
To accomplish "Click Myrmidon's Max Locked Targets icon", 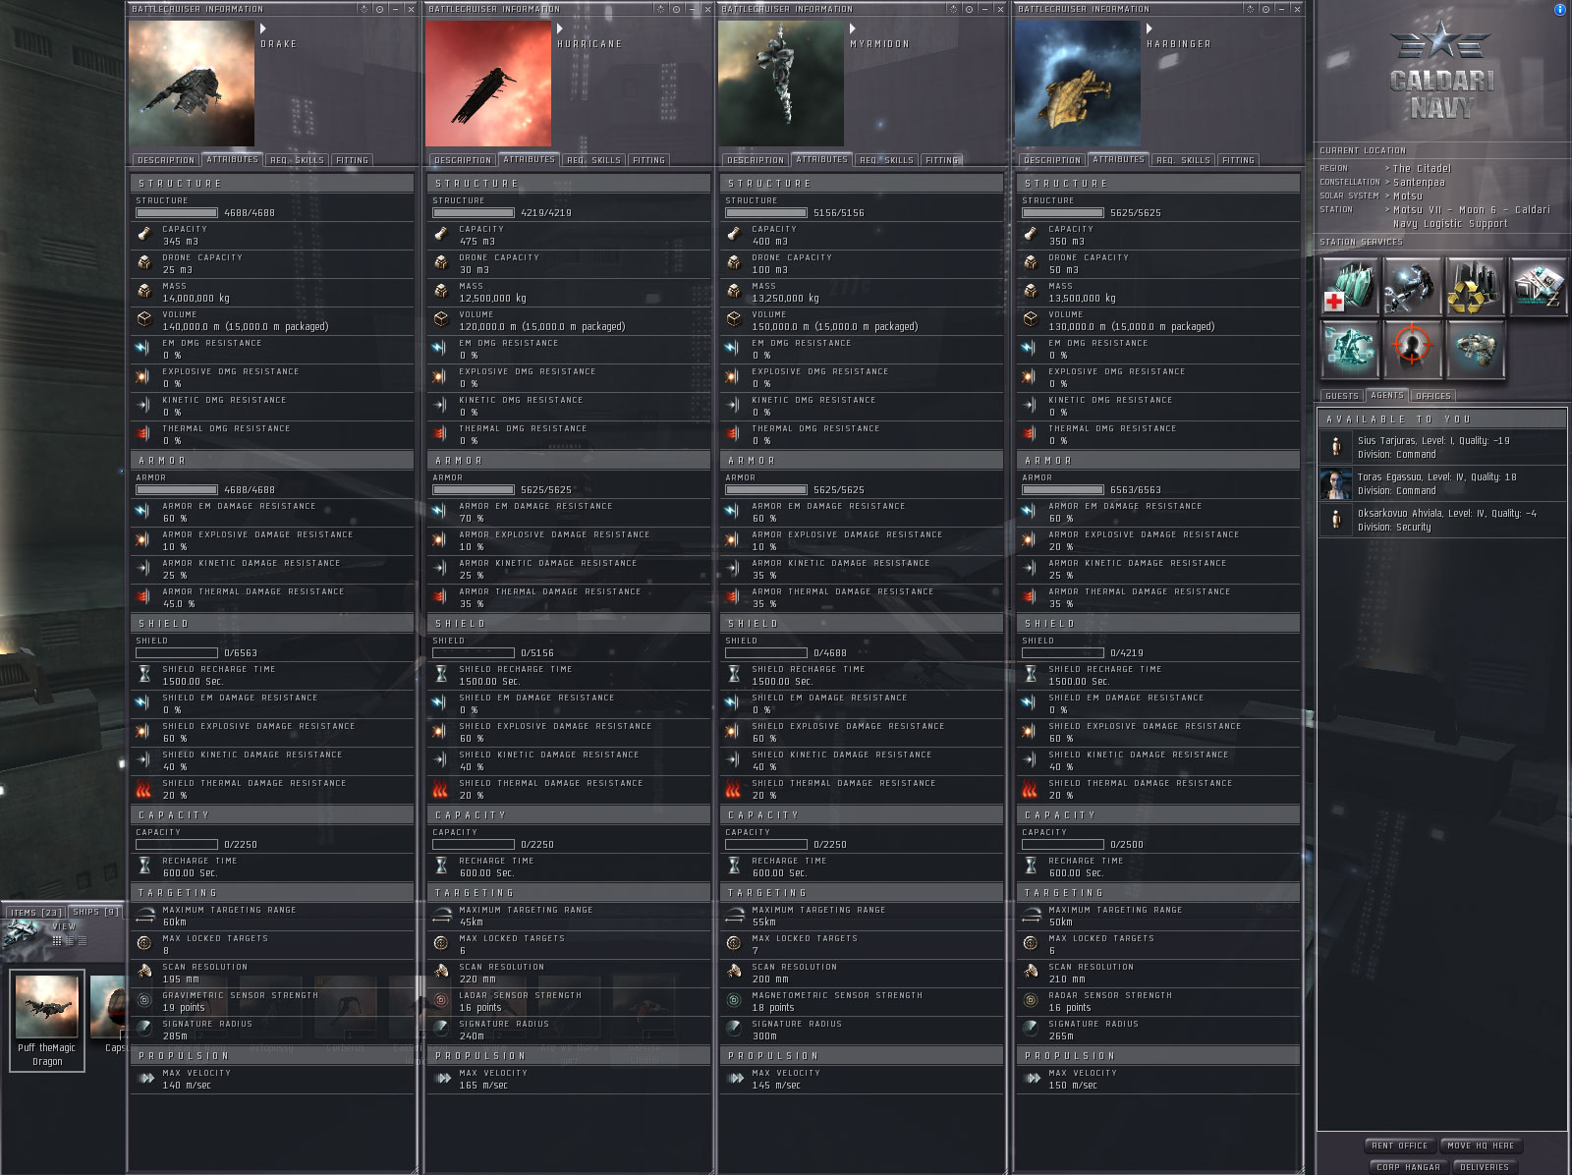I will pos(734,944).
